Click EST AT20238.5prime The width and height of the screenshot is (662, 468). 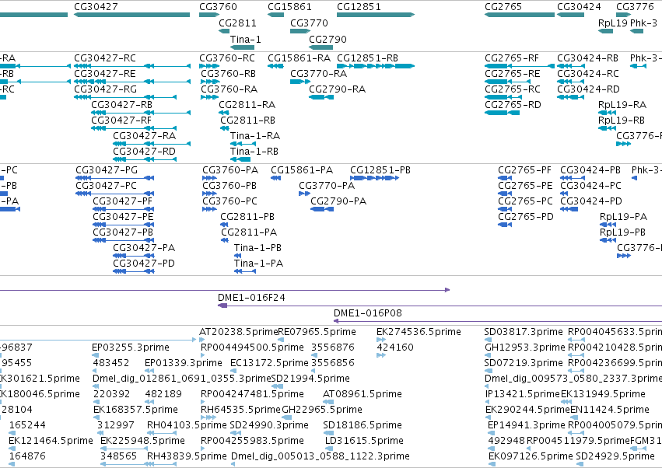[239, 331]
